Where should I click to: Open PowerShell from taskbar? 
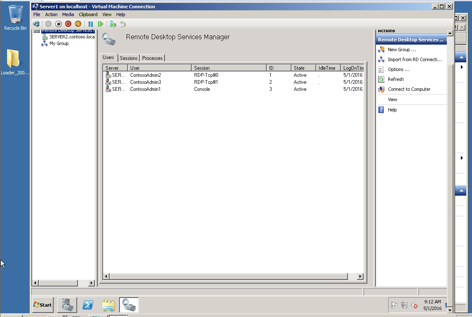(x=88, y=305)
